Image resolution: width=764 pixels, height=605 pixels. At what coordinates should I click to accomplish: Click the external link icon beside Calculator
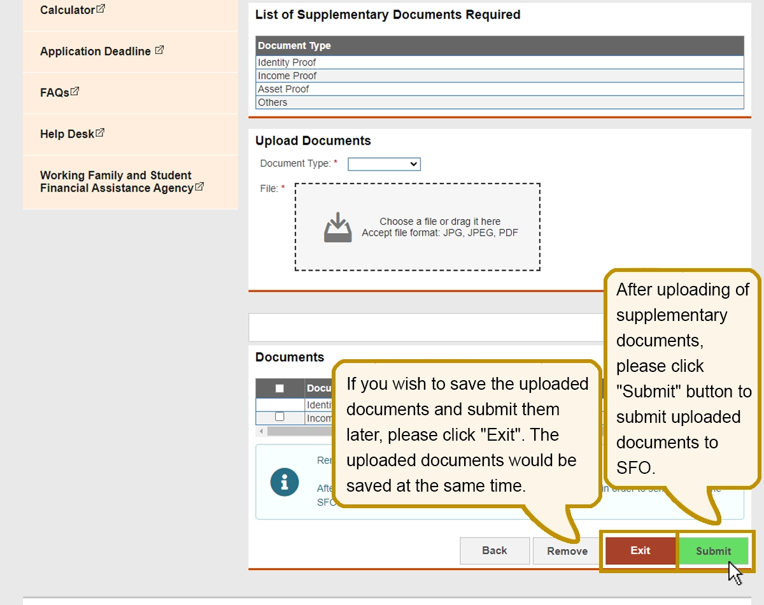click(101, 9)
